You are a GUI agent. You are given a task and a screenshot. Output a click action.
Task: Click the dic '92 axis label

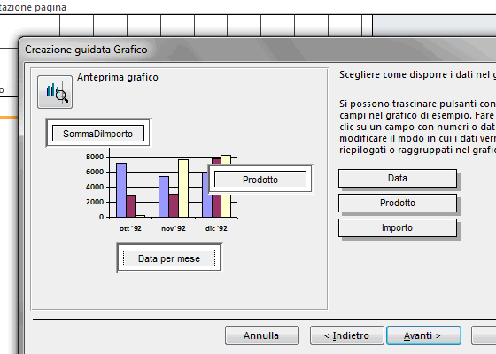216,228
